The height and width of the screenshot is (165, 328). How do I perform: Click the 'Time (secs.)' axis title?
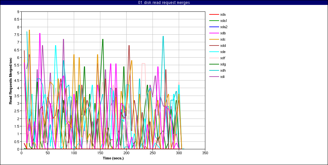click(x=113, y=158)
